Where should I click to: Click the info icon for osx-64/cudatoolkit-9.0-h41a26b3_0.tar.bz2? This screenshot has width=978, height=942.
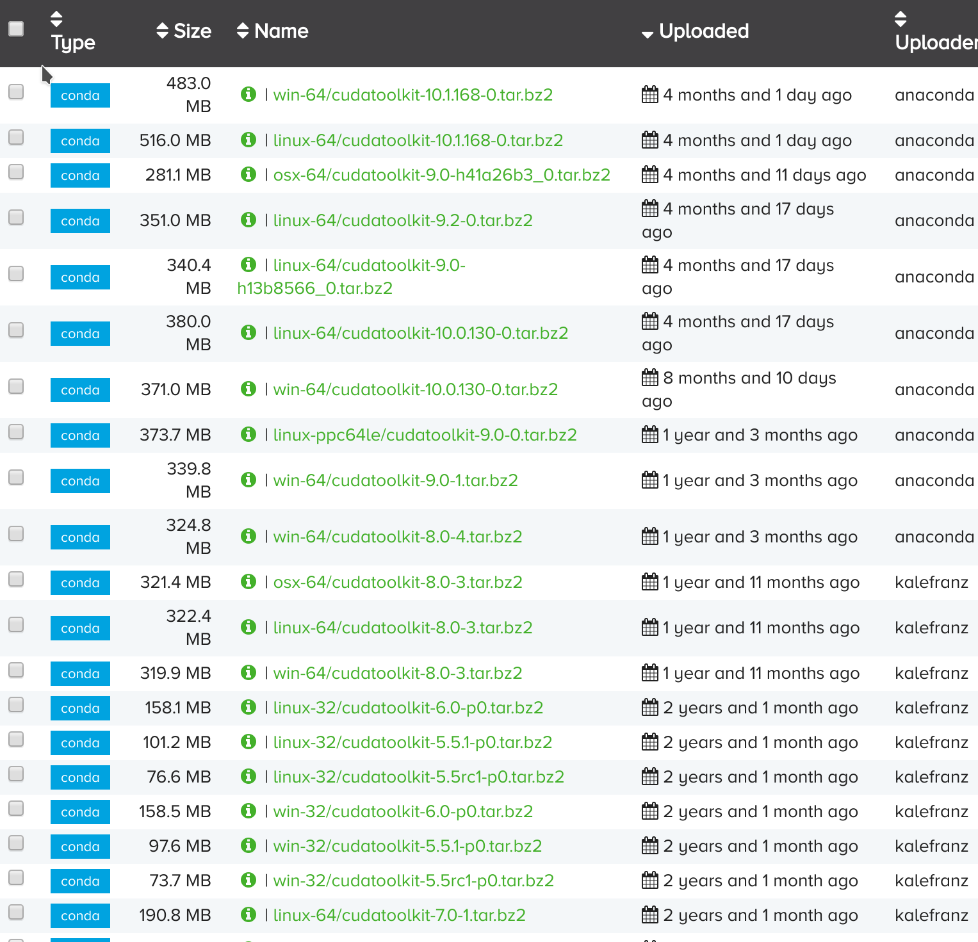[x=249, y=174]
